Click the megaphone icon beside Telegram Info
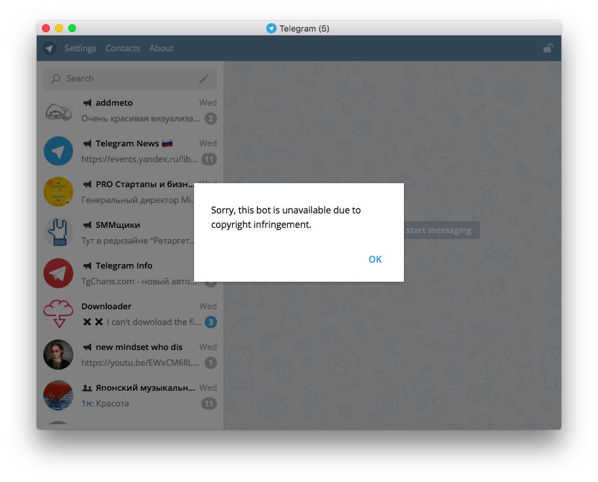The image size is (598, 482). coord(87,265)
